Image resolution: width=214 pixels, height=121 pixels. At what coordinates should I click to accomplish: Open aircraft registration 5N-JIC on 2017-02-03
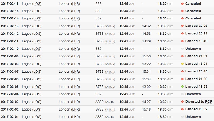[x=109, y=102]
